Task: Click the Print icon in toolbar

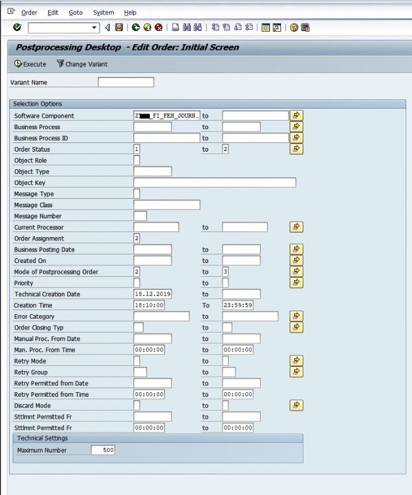Action: [x=175, y=28]
